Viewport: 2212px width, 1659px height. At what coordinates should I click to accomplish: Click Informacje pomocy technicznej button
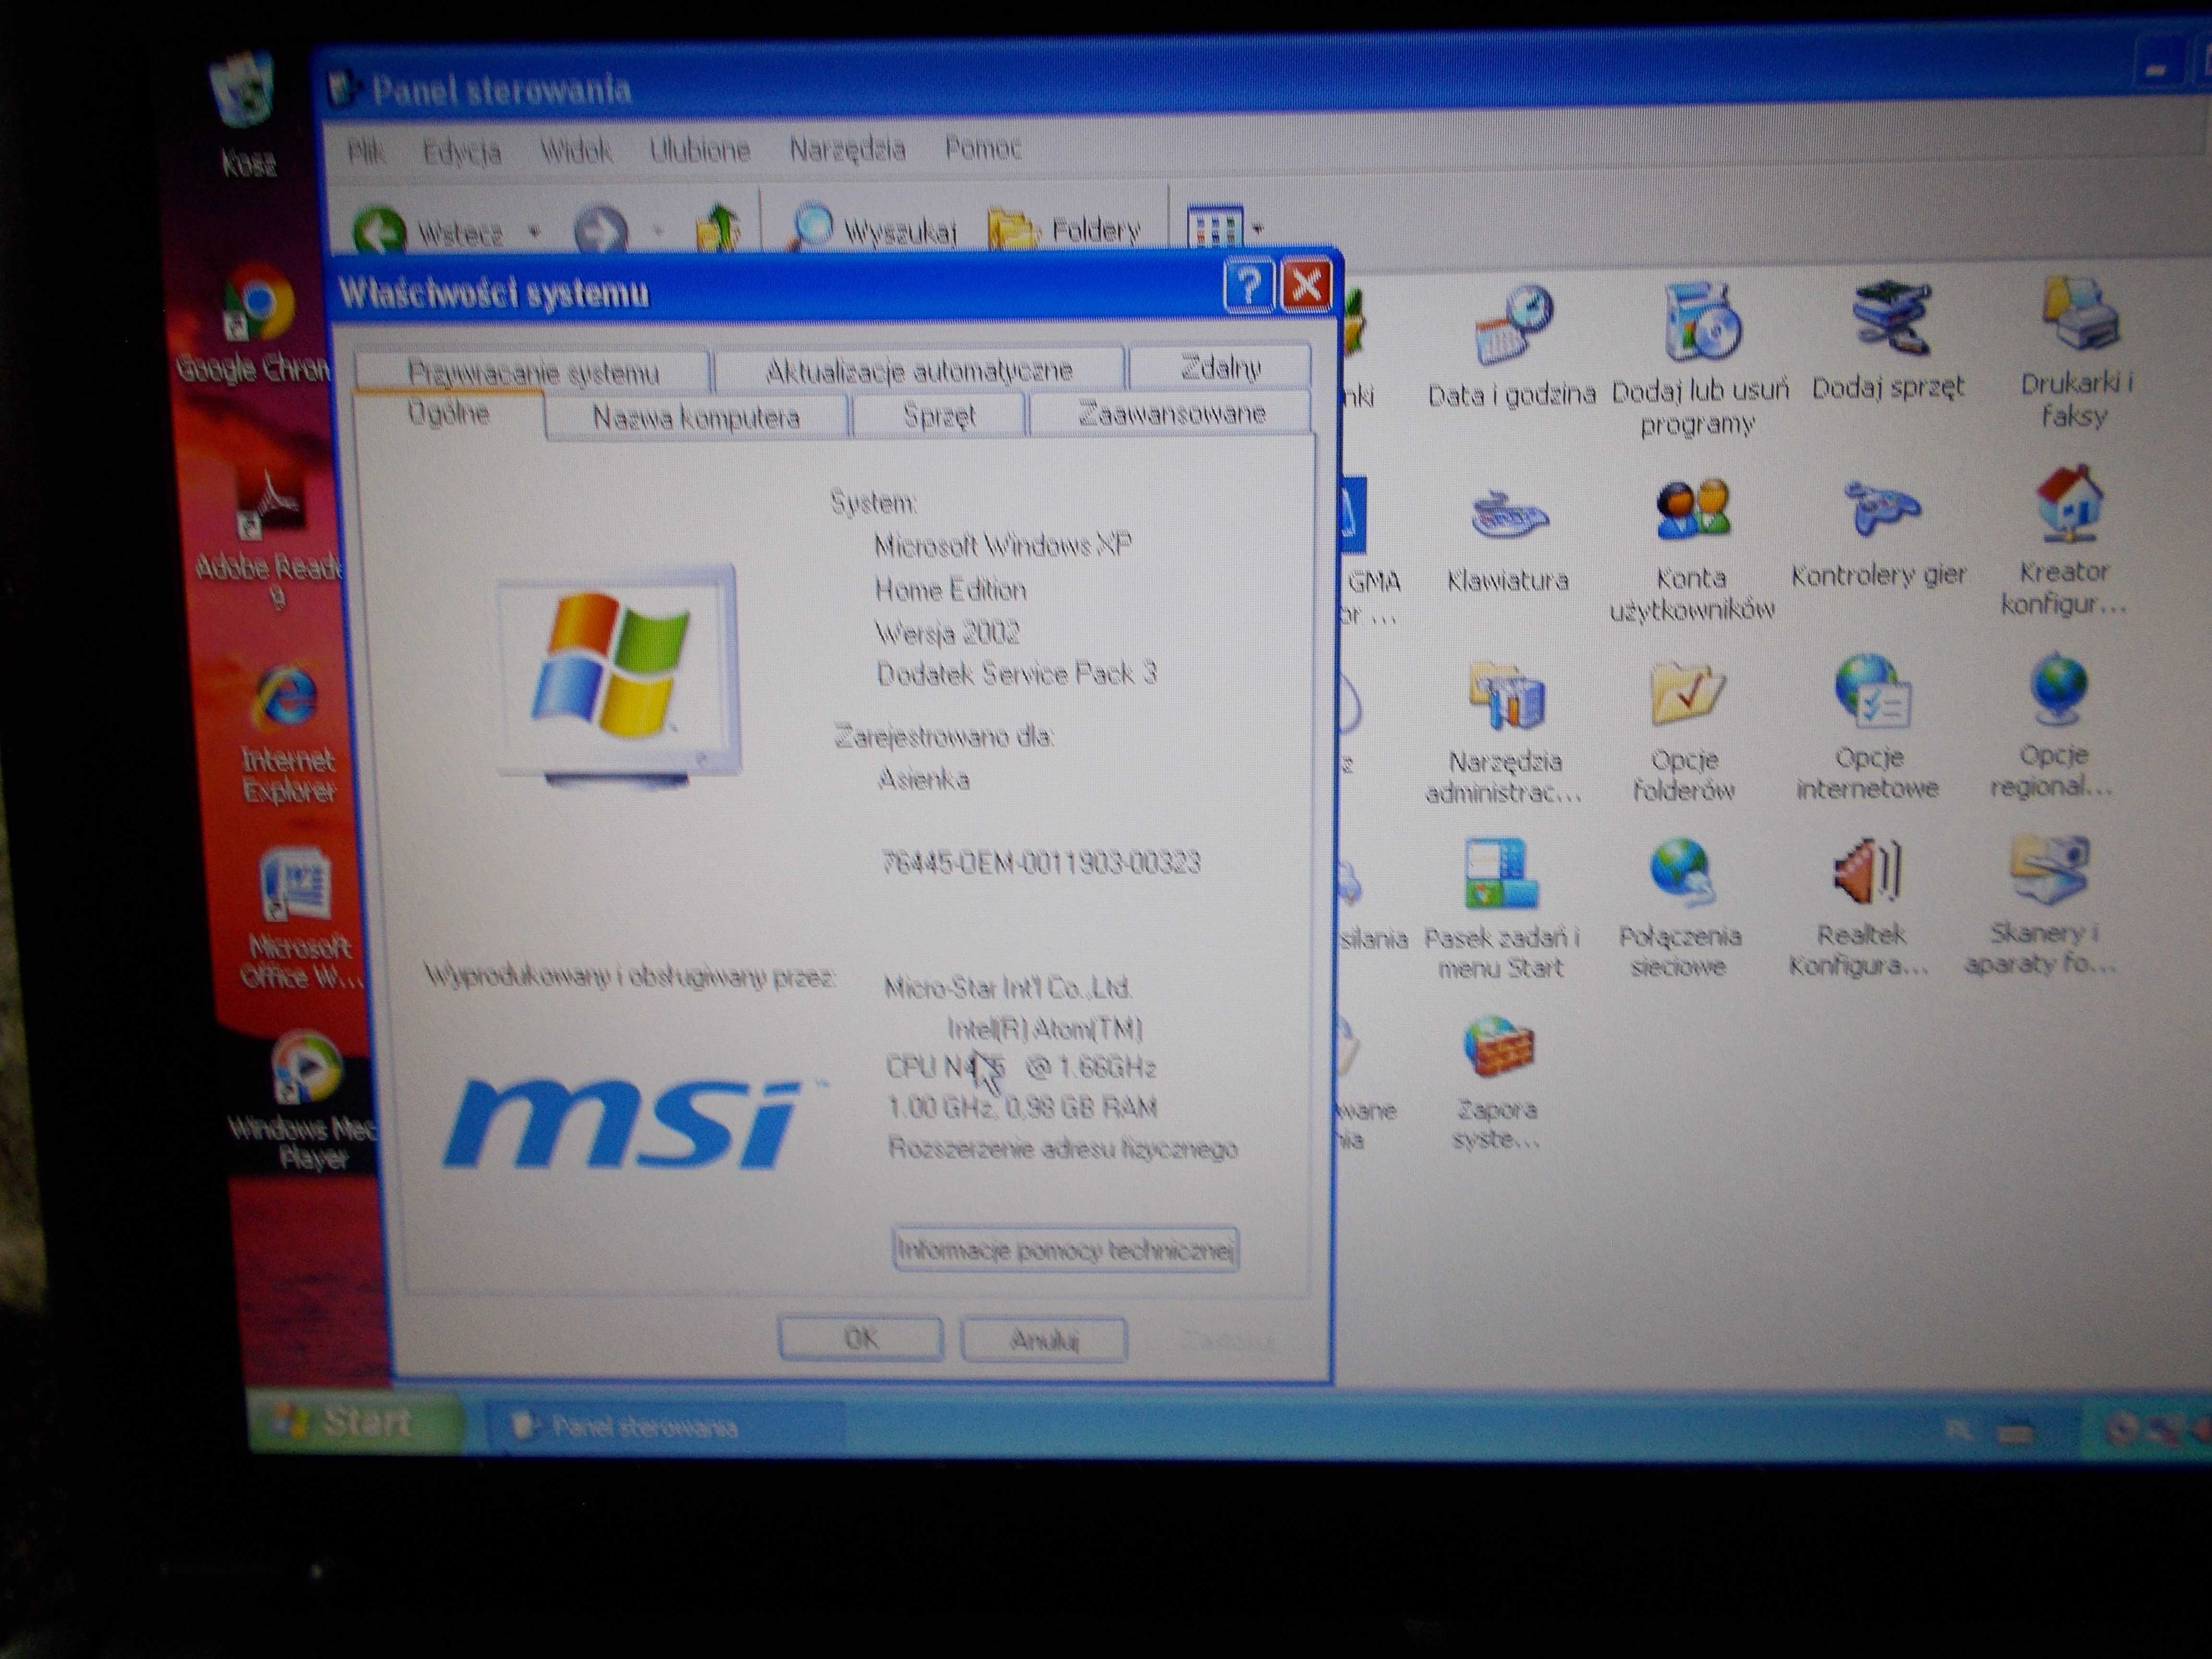pyautogui.click(x=1066, y=1250)
